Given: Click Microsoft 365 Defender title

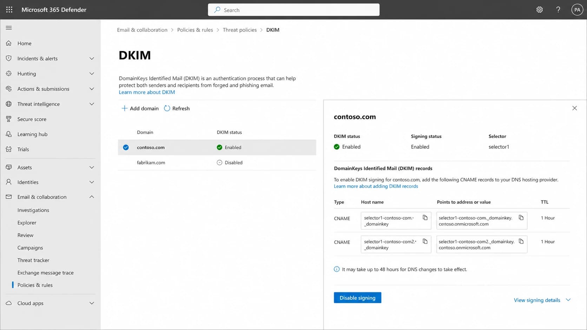Looking at the screenshot, I should (54, 10).
